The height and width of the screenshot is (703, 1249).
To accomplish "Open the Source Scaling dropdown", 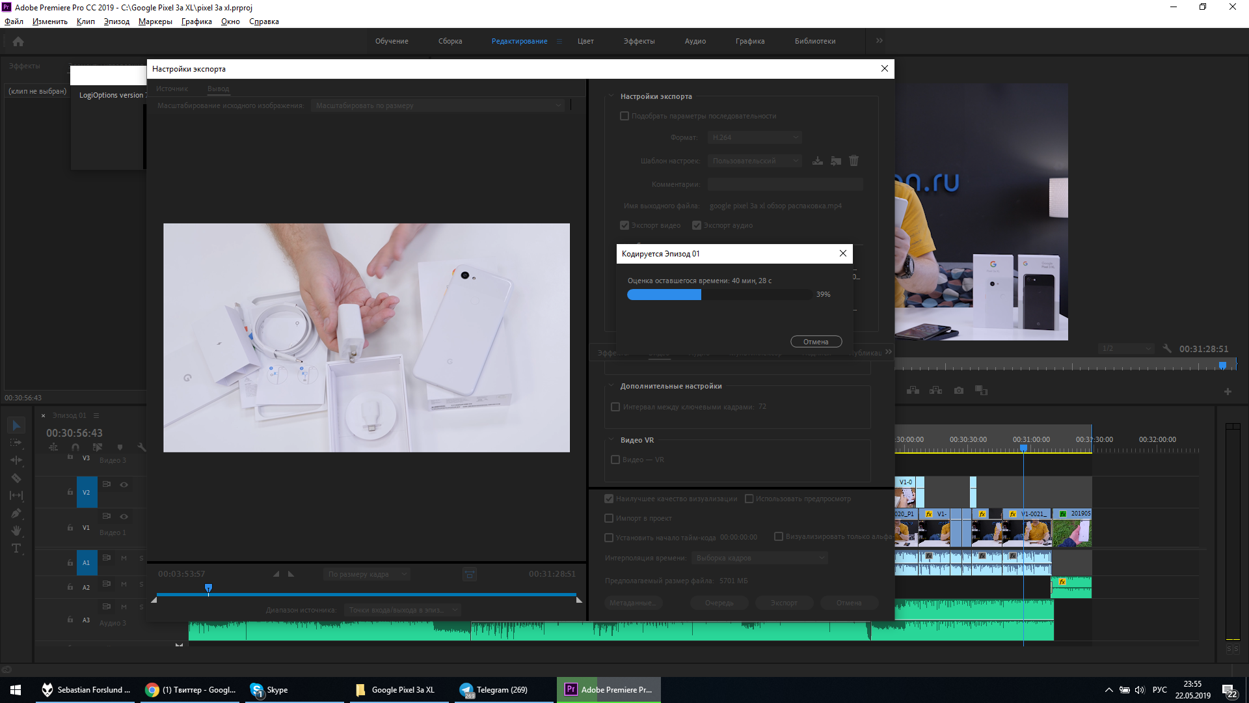I will (438, 105).
